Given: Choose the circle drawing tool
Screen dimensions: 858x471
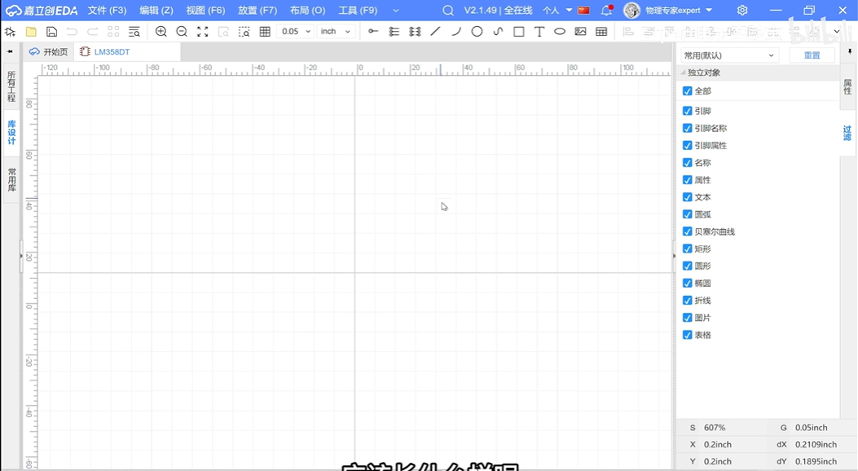Looking at the screenshot, I should (x=477, y=32).
